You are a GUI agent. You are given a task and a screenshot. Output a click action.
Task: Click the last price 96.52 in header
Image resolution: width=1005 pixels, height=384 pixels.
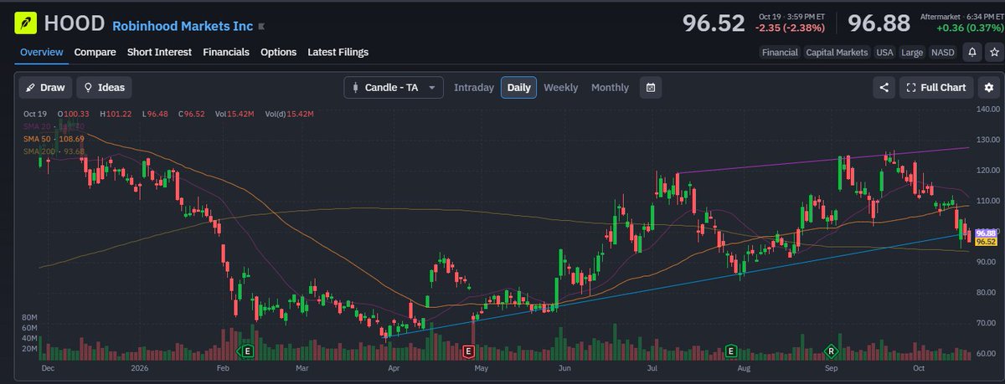714,23
